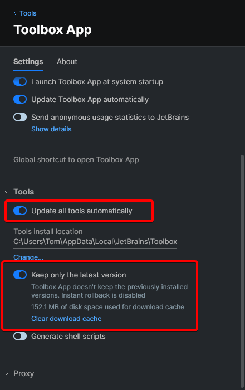The height and width of the screenshot is (390, 245).
Task: Click the Tools install location path field
Action: coord(95,242)
